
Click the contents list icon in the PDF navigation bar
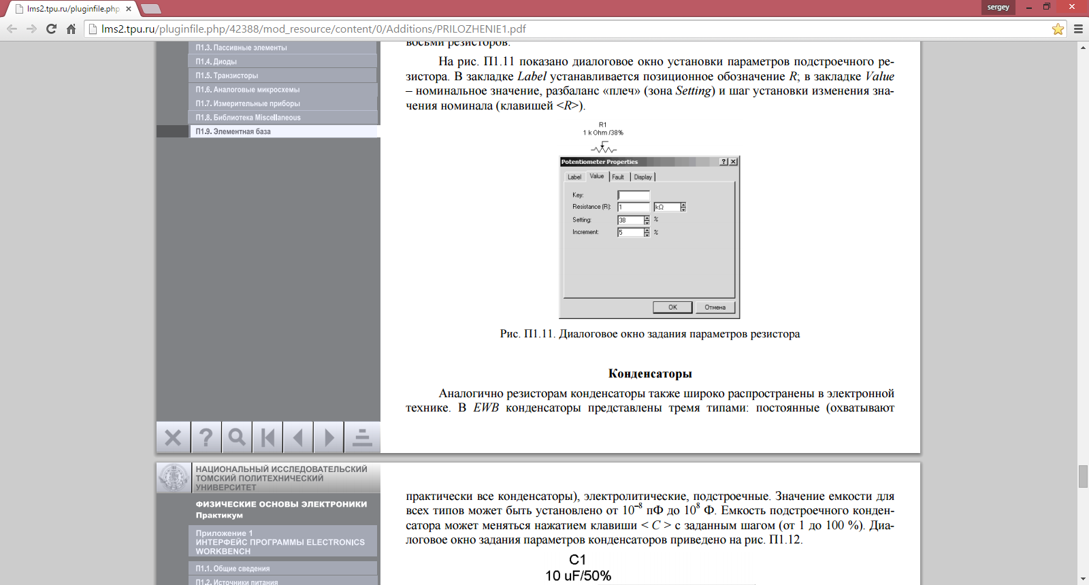(362, 437)
